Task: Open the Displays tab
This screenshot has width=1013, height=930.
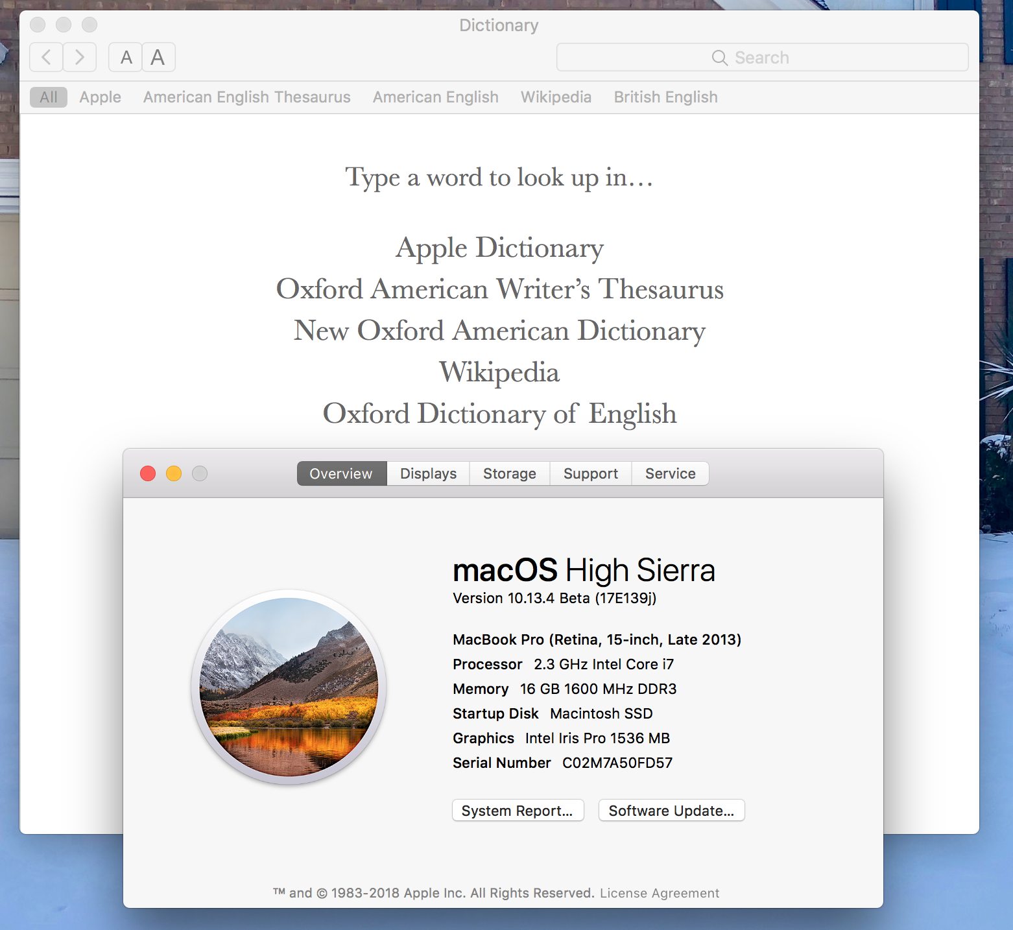Action: click(x=429, y=473)
